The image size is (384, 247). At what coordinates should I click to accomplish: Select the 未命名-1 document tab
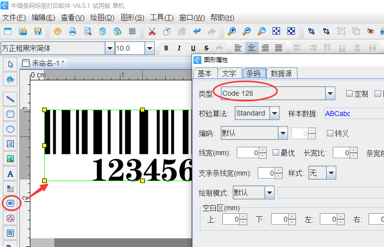click(x=44, y=63)
